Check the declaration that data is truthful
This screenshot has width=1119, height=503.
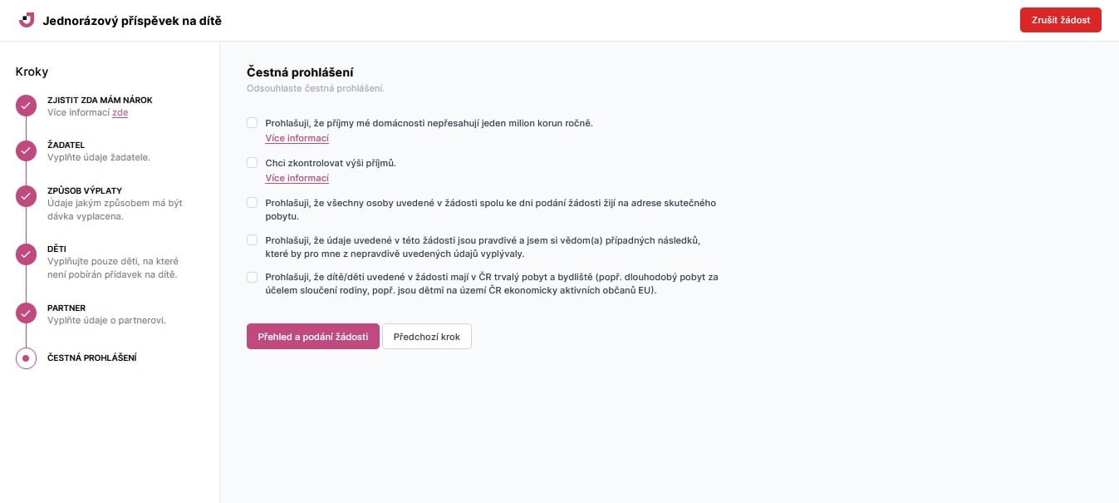pos(253,240)
